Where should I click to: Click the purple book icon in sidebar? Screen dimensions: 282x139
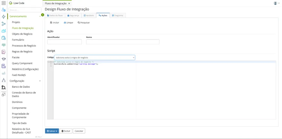pyautogui.click(x=4, y=52)
